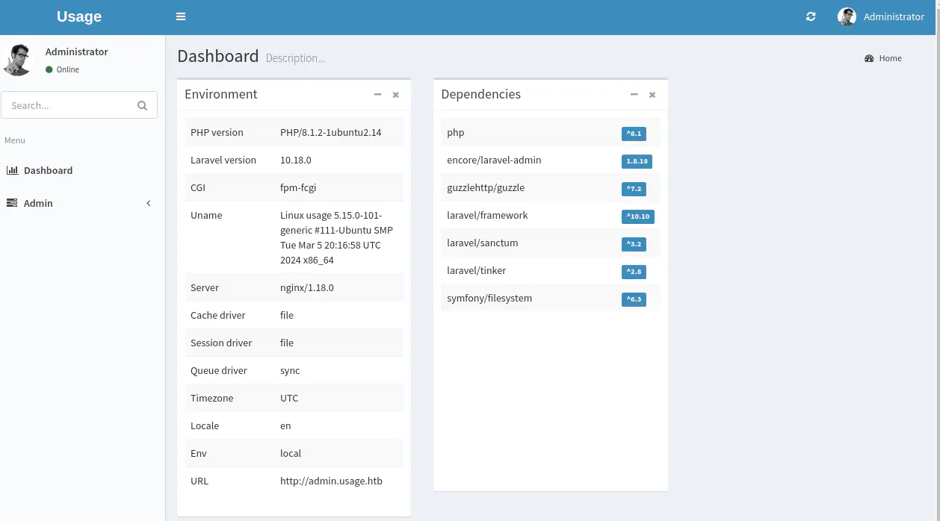Click the Home breadcrumb link
This screenshot has height=521, width=940.
(x=890, y=58)
